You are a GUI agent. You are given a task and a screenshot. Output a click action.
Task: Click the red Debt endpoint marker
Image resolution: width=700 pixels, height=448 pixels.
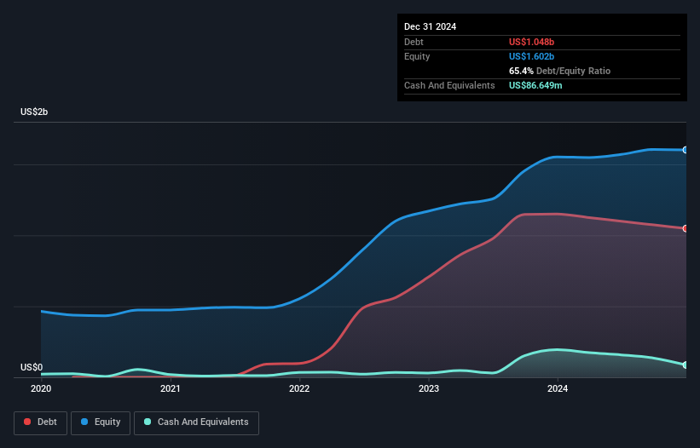(686, 228)
